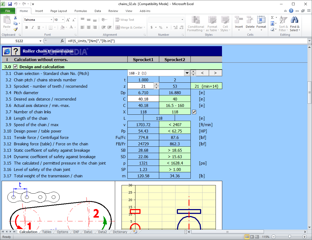Apply align text left
This screenshot has height=240, width=312.
coord(83,27)
